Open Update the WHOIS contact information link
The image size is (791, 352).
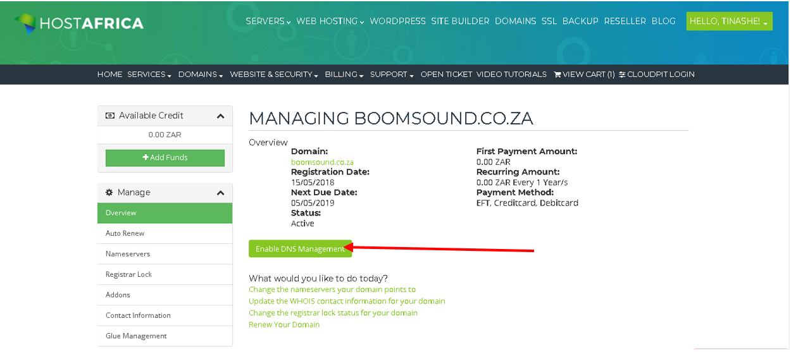[x=347, y=301]
